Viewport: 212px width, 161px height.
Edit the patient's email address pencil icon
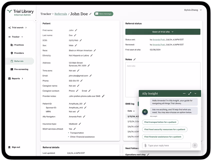click(x=91, y=76)
